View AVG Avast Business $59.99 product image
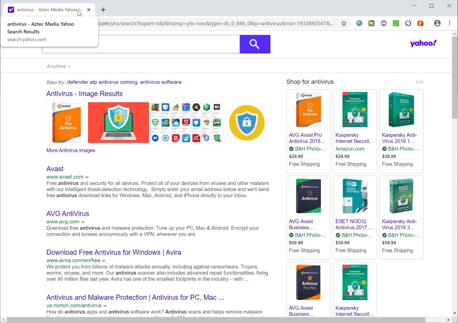The height and width of the screenshot is (323, 458). [308, 196]
